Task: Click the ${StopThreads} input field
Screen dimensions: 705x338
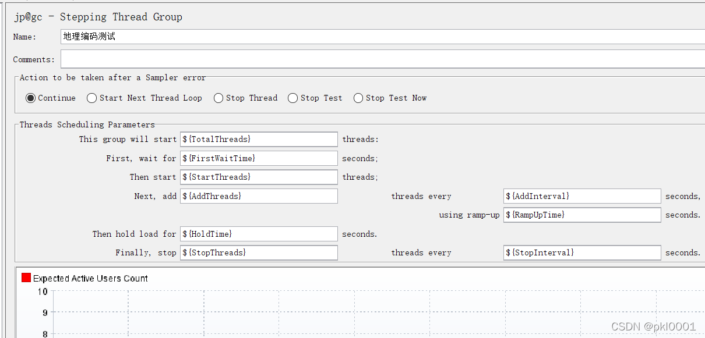Action: click(259, 252)
